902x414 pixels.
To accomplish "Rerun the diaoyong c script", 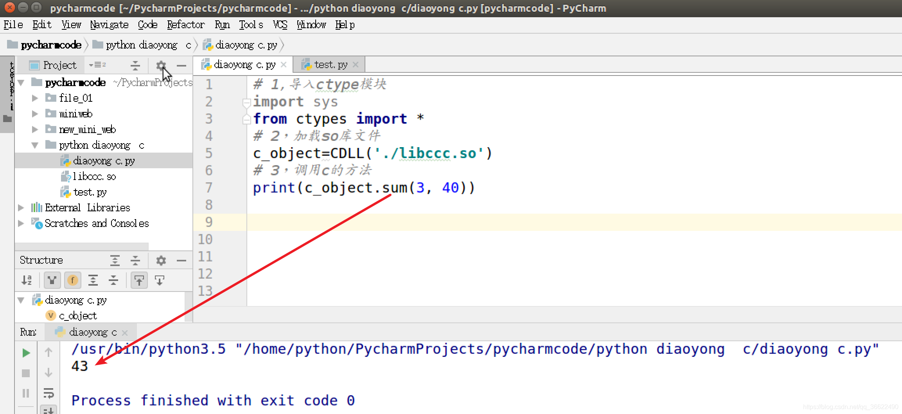I will click(25, 353).
